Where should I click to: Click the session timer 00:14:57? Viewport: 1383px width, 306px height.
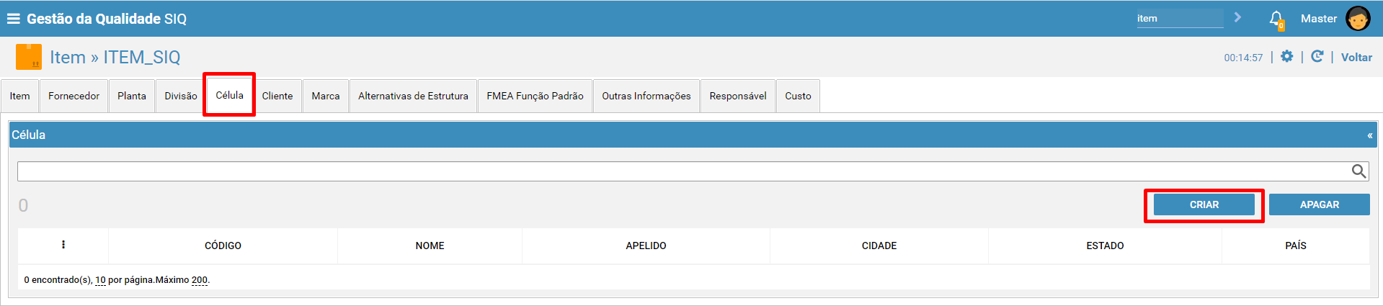coord(1243,58)
